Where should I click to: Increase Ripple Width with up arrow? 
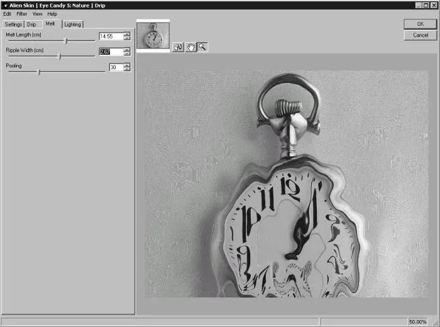click(127, 50)
